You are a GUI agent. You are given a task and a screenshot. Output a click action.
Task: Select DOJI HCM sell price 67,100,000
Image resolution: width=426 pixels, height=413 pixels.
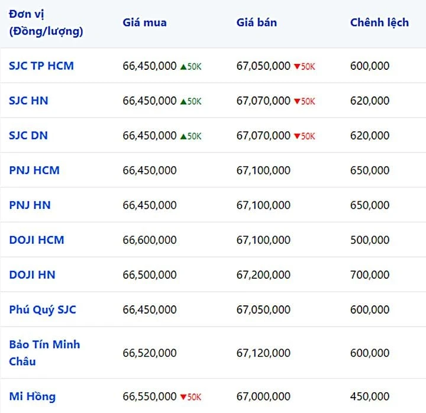click(x=263, y=240)
